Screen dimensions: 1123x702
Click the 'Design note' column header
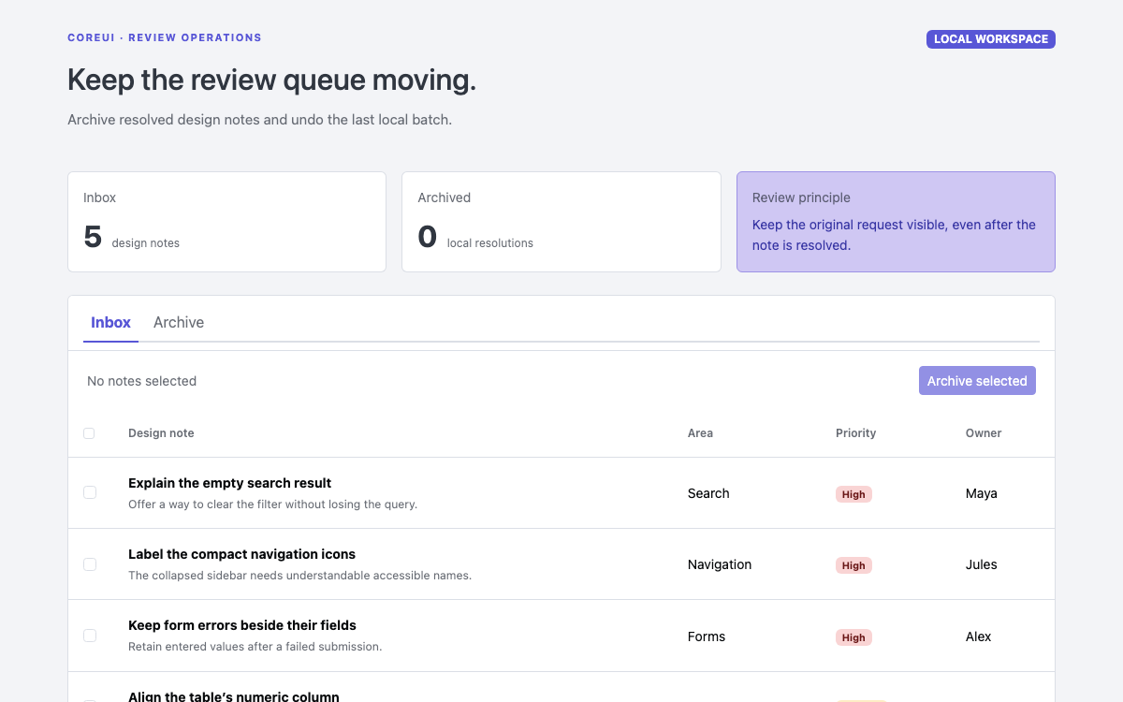coord(161,433)
